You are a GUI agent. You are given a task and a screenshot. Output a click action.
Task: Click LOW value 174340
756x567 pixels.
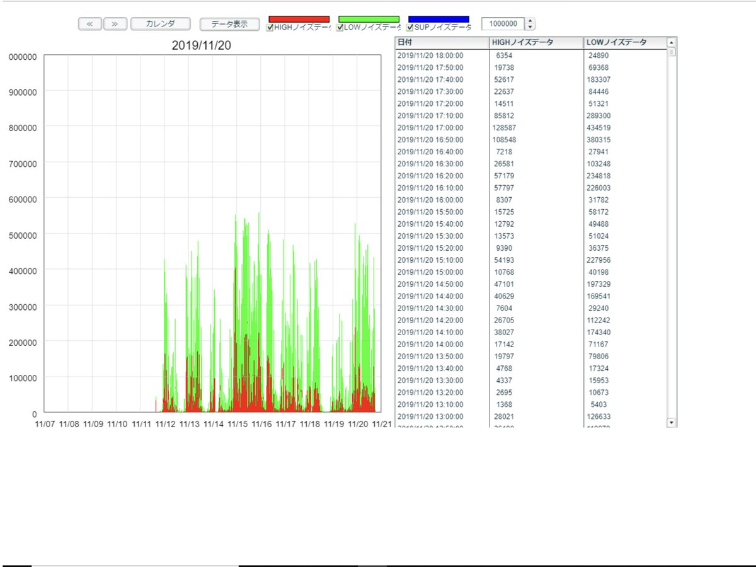598,332
